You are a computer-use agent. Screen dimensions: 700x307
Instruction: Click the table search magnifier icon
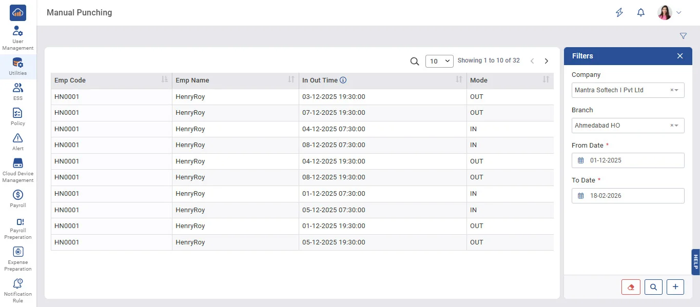pos(415,61)
